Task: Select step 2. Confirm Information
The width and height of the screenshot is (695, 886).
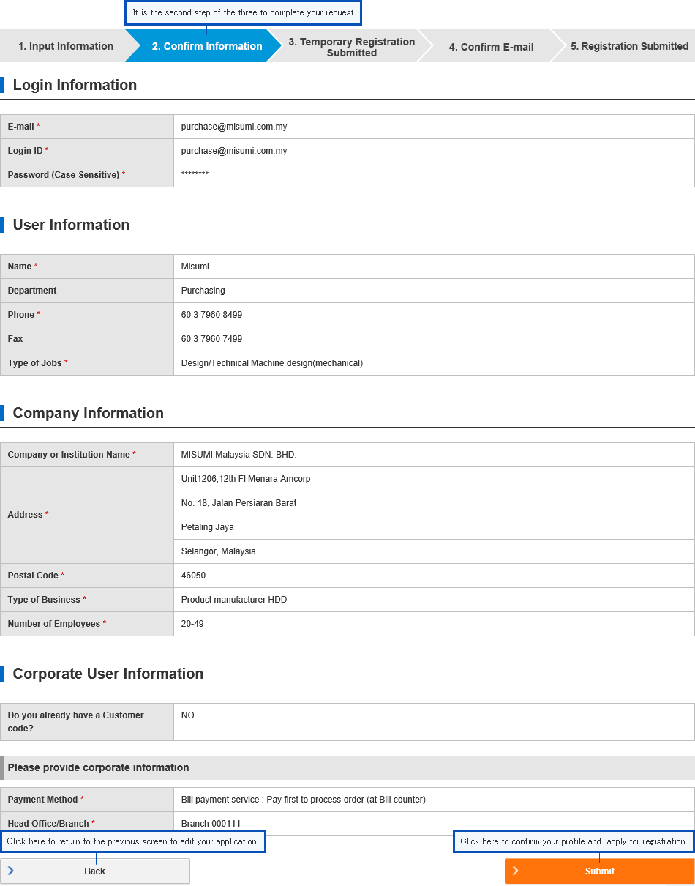Action: coord(206,46)
